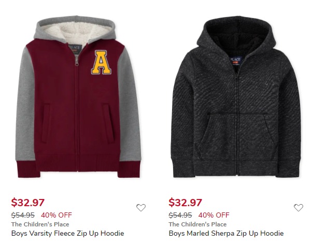312x243 pixels.
Task: Click the $32.97 price of sherpa hoodie
Action: [x=185, y=203]
